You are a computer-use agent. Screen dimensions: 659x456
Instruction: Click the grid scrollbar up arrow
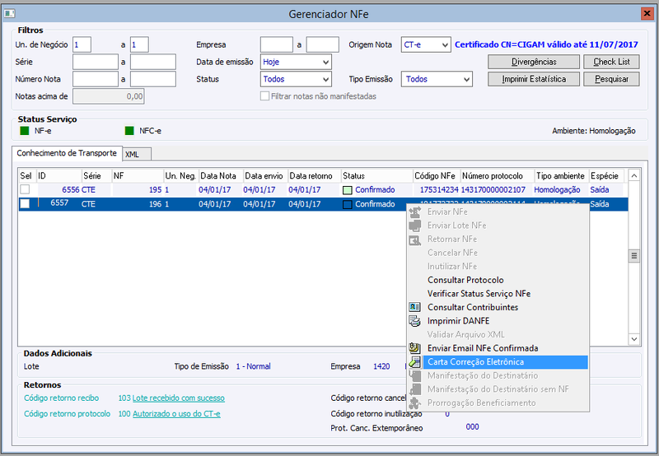pyautogui.click(x=633, y=175)
